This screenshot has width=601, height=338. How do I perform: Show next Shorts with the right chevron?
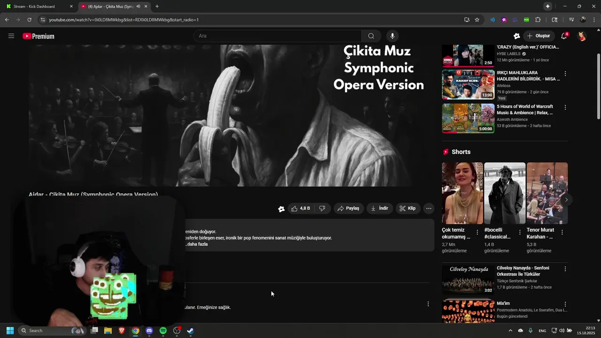(x=566, y=200)
